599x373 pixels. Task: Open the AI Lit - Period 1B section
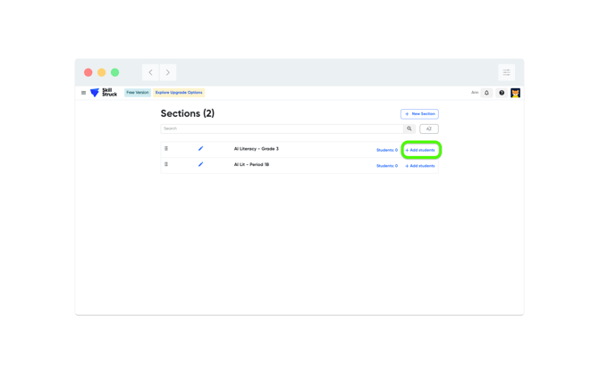pos(251,164)
